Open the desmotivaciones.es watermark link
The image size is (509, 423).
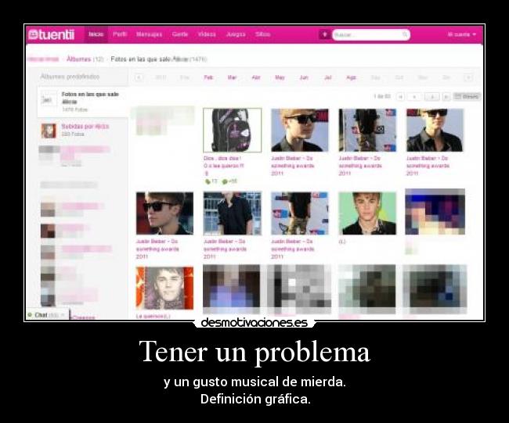[254, 322]
